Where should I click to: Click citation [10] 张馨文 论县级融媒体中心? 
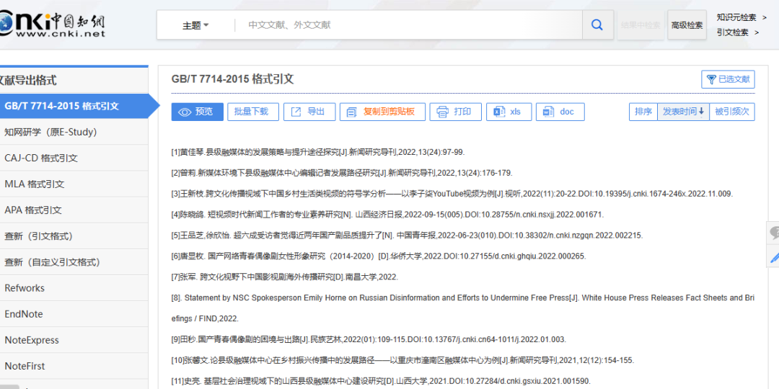point(403,360)
